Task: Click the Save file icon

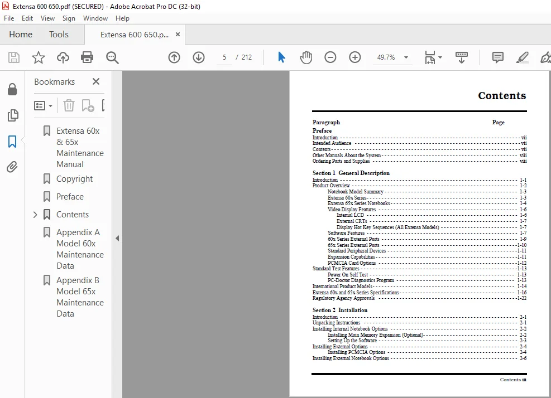Action: tap(14, 57)
